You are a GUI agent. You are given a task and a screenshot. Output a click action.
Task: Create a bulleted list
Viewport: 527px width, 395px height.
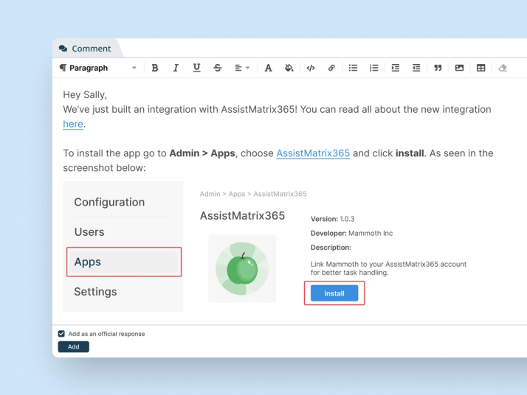(353, 68)
